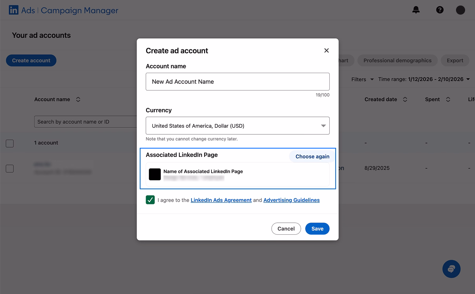Close the Create ad account dialog
The height and width of the screenshot is (294, 475).
click(x=326, y=50)
